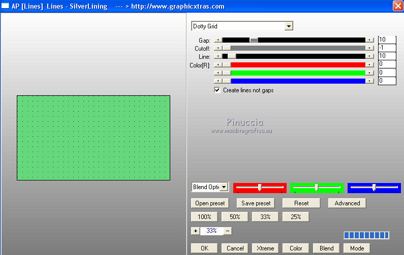Open the Dotty Grid effect dropdown
The width and height of the screenshot is (404, 255).
point(289,26)
